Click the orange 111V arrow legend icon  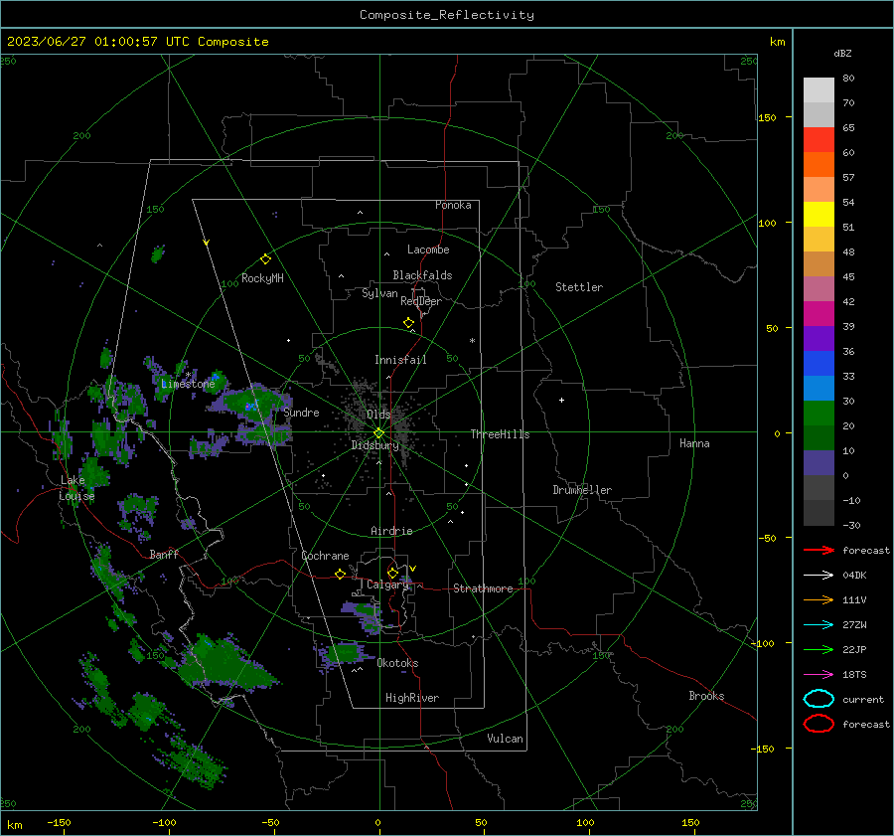click(x=819, y=599)
